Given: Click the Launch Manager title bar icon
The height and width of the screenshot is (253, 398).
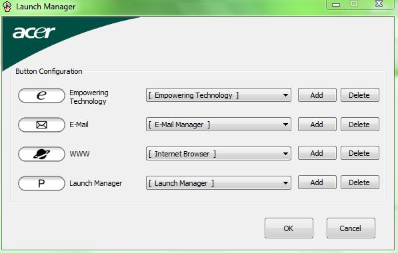Looking at the screenshot, I should pos(7,7).
